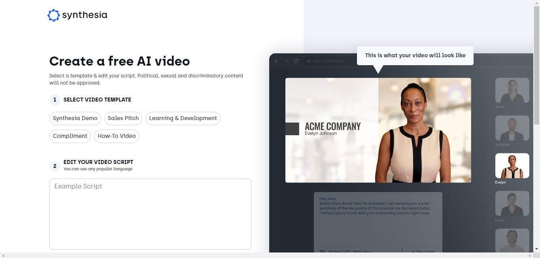Click the horizontal scrollbar left arrow
Screen dimensions: 540x258
click(x=3, y=255)
